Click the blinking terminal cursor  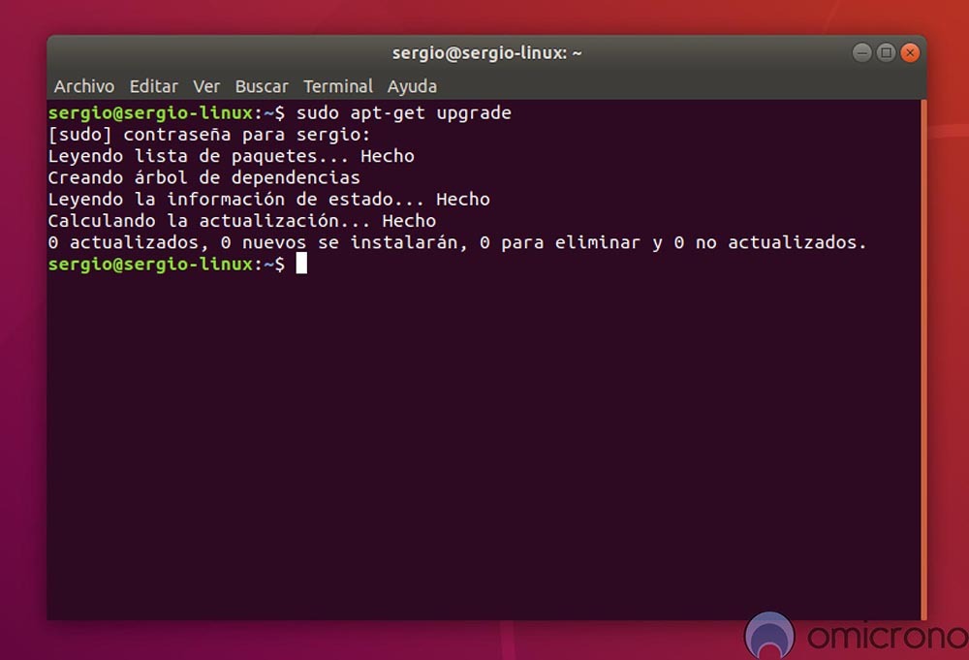tap(303, 264)
